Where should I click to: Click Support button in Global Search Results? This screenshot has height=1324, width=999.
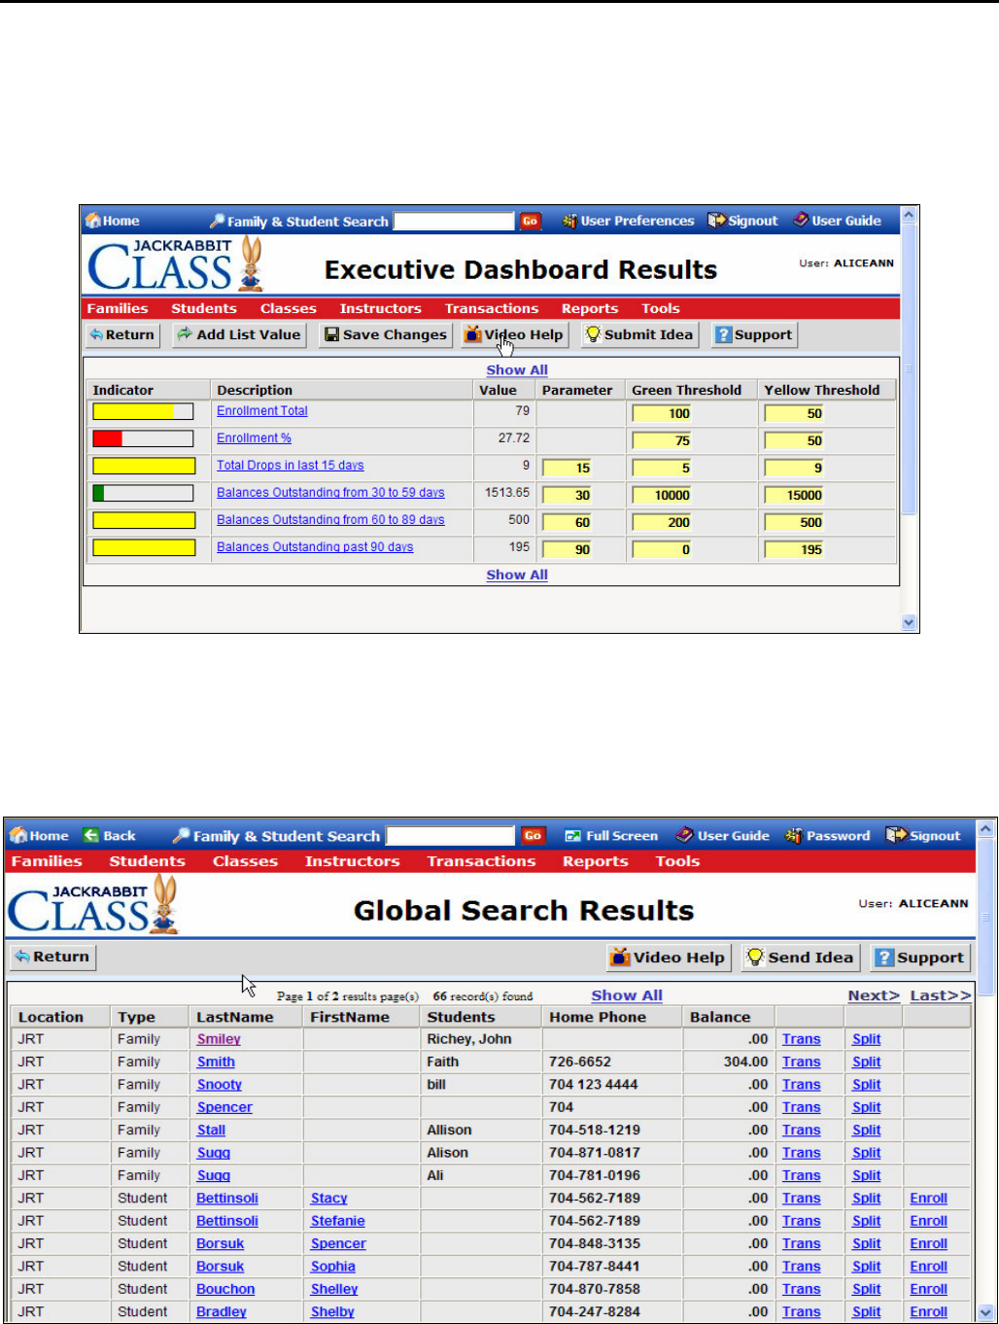[x=920, y=958]
